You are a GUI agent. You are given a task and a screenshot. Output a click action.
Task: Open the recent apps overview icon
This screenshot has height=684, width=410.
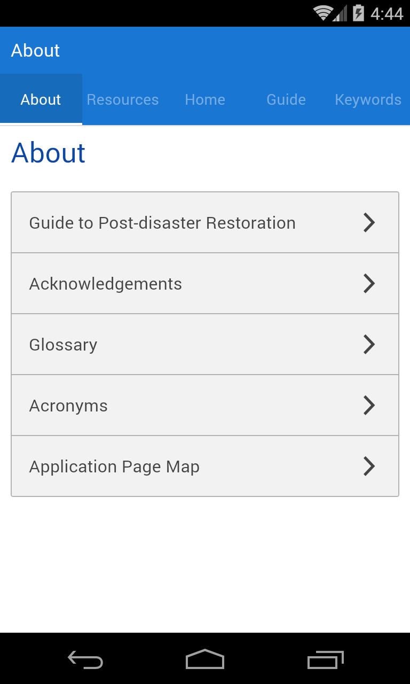coord(326,659)
